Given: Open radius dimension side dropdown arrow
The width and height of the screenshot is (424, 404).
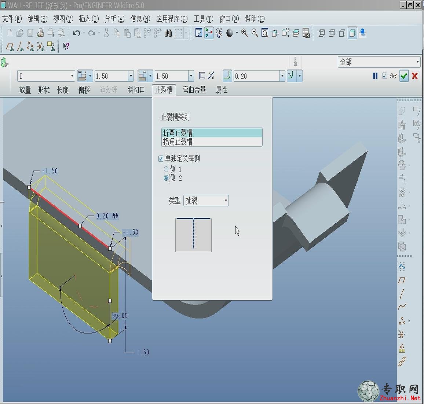Looking at the screenshot, I should click(299, 76).
